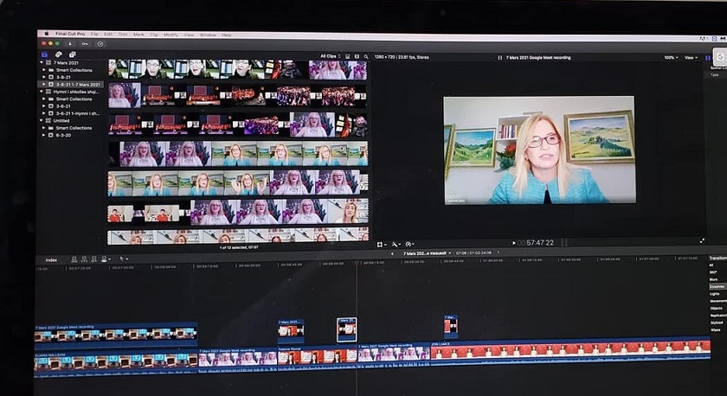Image resolution: width=727 pixels, height=396 pixels.
Task: Go back in timeline history
Action: [392, 253]
